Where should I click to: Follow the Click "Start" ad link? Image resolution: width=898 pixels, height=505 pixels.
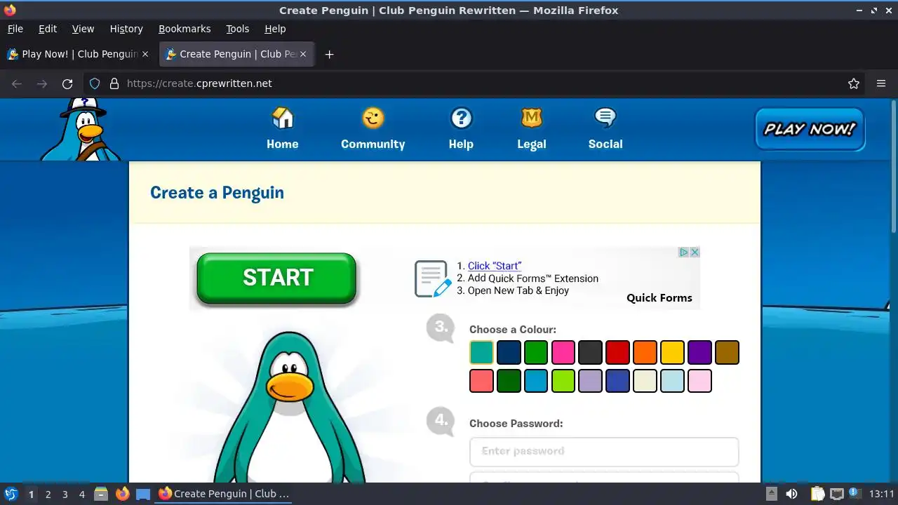[x=495, y=266]
